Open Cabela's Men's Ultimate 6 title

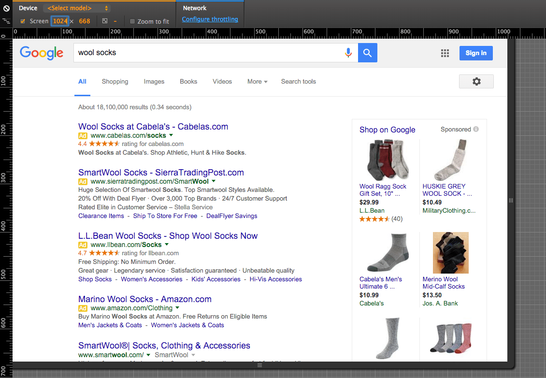click(x=381, y=283)
